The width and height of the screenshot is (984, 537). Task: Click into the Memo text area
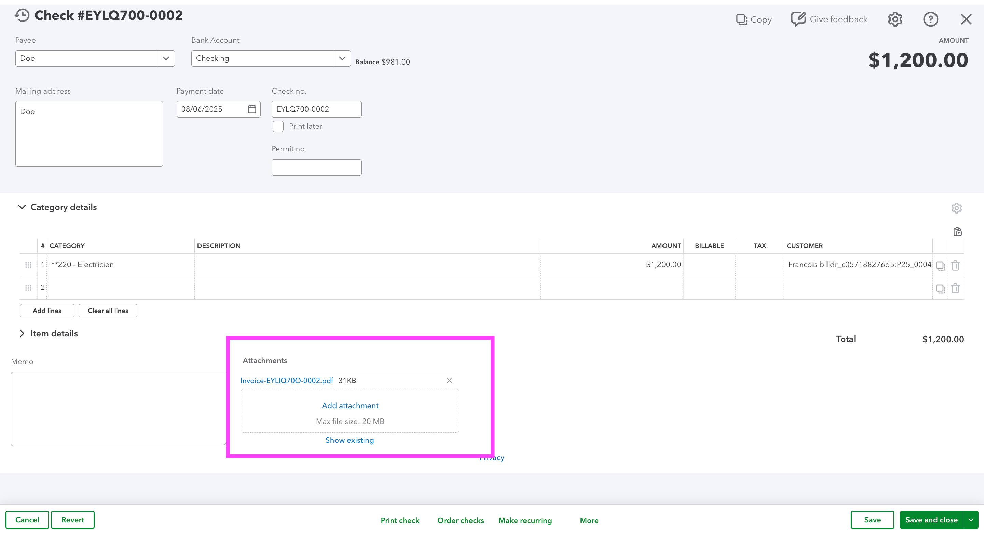119,409
